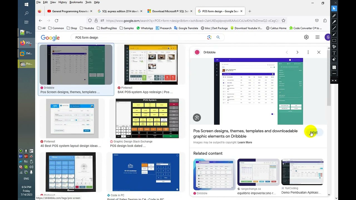Open the Edit menu
The height and width of the screenshot is (200, 356).
coord(45,2)
